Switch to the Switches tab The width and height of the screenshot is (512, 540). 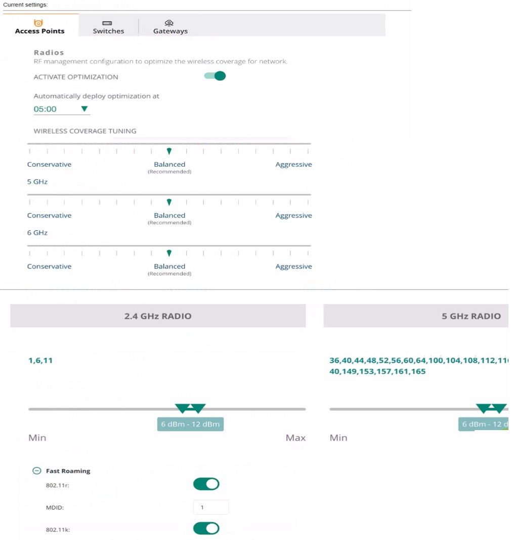[x=108, y=31]
